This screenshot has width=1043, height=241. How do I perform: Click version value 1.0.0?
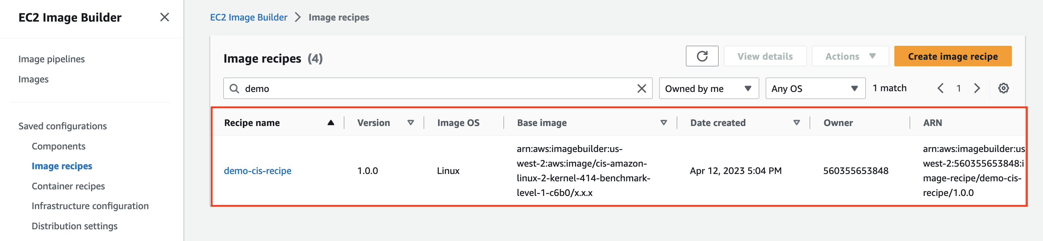pos(367,171)
